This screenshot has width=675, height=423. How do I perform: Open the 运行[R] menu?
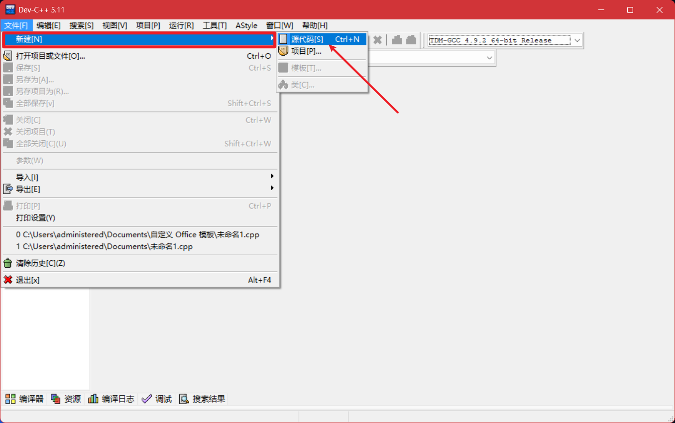tap(181, 25)
